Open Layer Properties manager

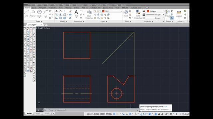tap(89, 14)
